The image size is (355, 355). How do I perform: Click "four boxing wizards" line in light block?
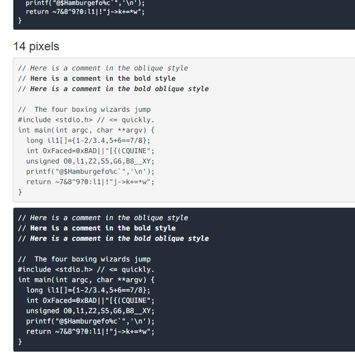click(x=84, y=110)
